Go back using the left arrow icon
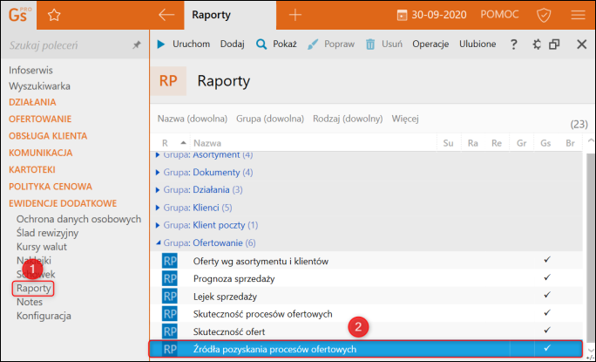The image size is (596, 362). (x=167, y=15)
